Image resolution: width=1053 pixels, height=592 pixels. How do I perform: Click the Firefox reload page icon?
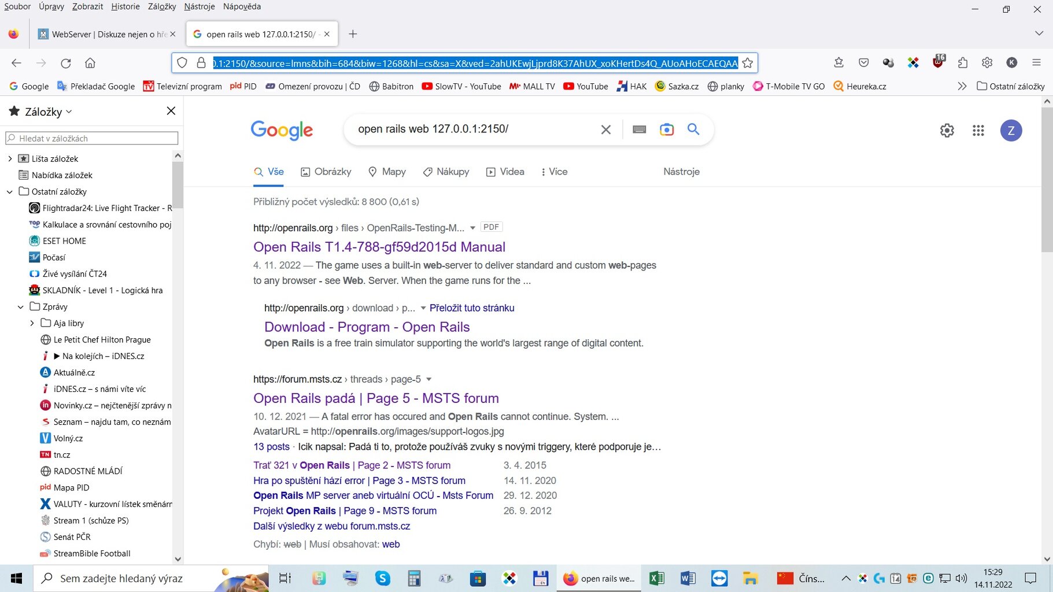[x=66, y=63]
